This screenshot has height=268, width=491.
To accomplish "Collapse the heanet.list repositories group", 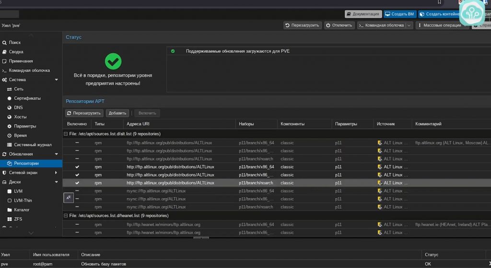I will (66, 216).
